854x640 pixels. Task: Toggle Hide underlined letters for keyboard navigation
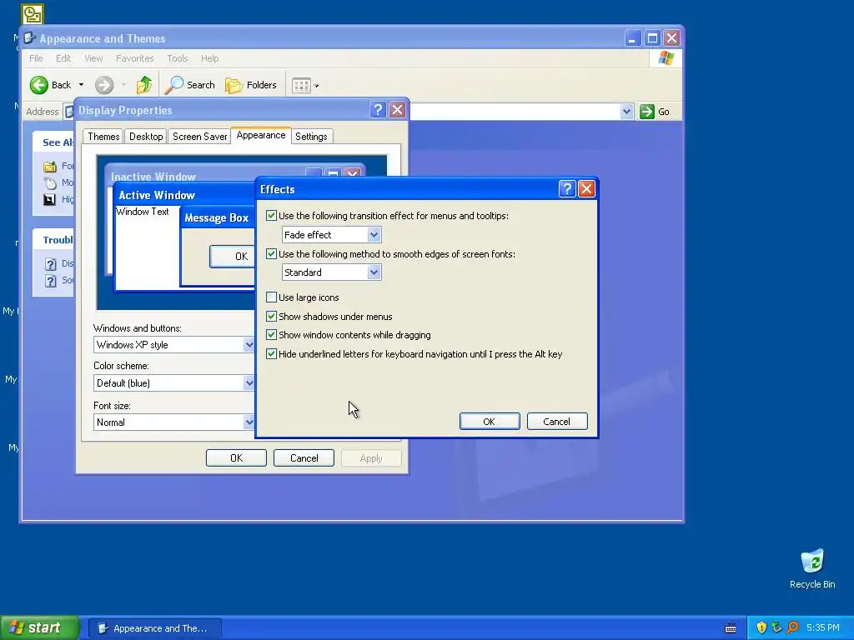(271, 353)
